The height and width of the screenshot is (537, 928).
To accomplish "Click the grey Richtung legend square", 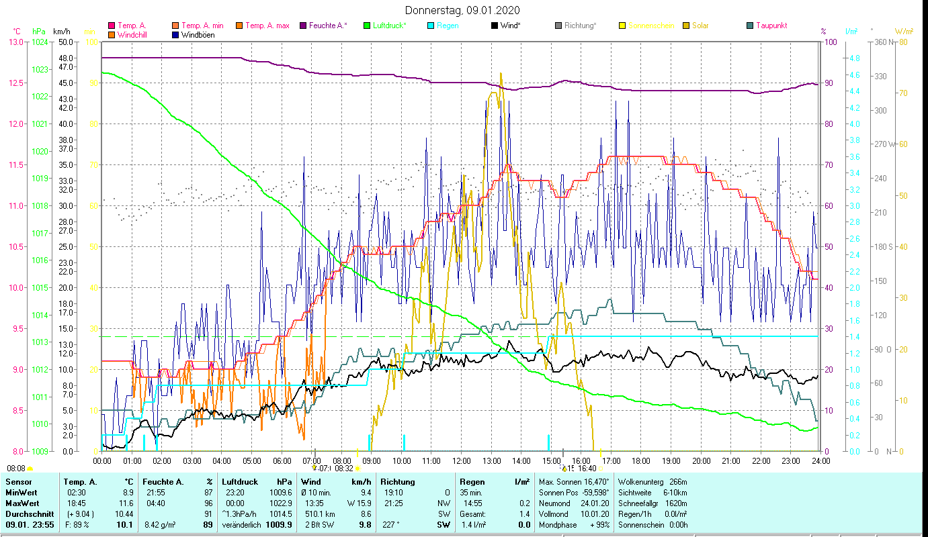I will 558,26.
